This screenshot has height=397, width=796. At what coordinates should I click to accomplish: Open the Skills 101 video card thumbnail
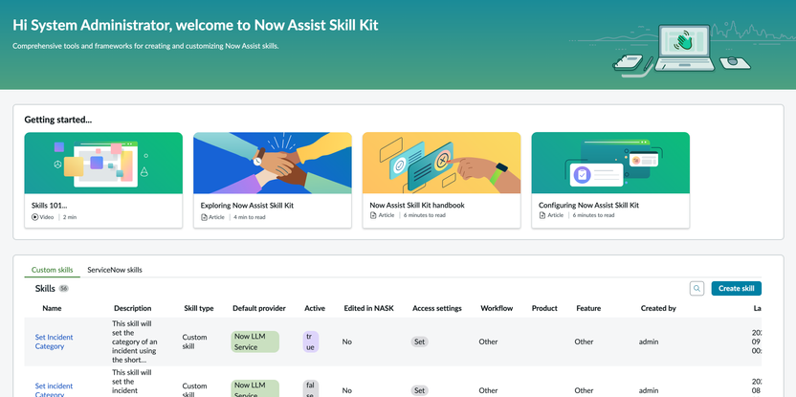(103, 163)
